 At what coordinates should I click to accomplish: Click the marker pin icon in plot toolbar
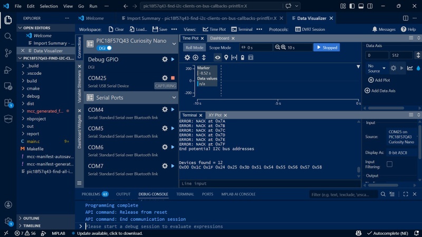[226, 57]
